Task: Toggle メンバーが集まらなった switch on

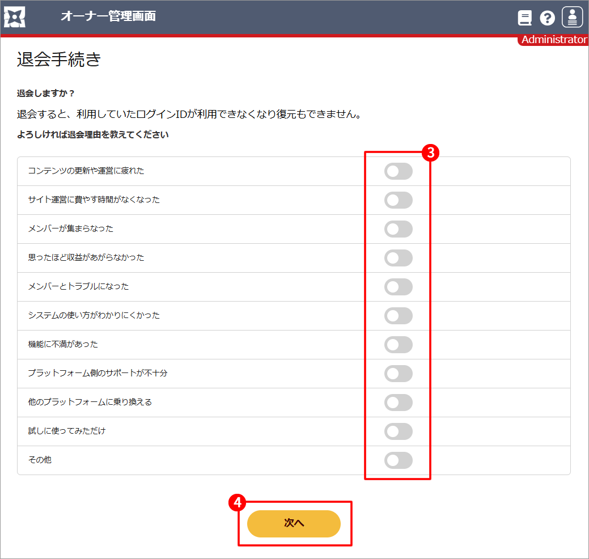Action: click(x=398, y=229)
